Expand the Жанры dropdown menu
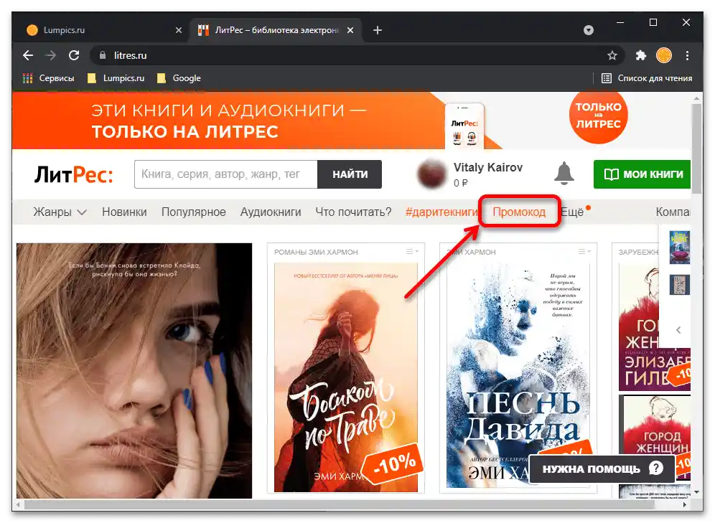This screenshot has width=715, height=523. (60, 212)
